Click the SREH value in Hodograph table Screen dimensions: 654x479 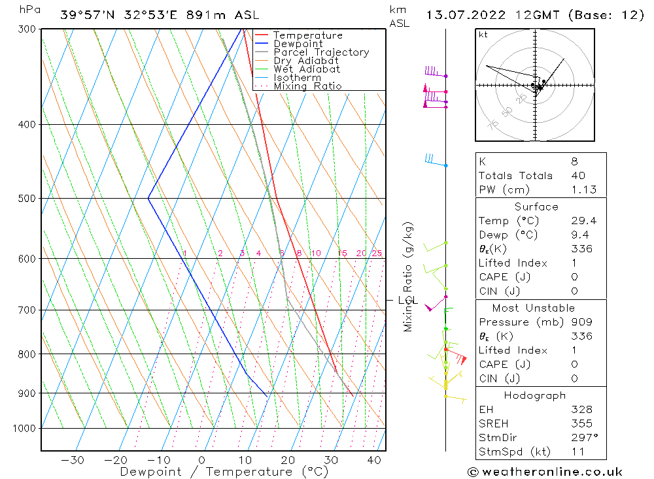pos(581,423)
